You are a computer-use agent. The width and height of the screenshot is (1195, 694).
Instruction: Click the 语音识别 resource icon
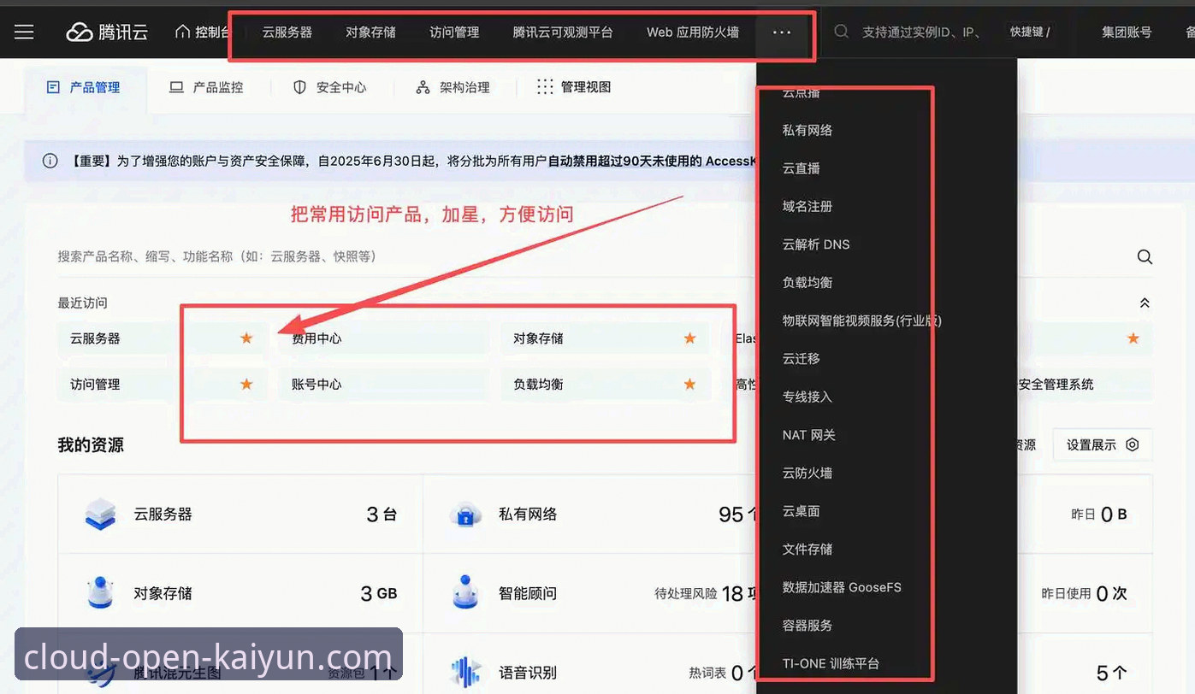pos(465,673)
